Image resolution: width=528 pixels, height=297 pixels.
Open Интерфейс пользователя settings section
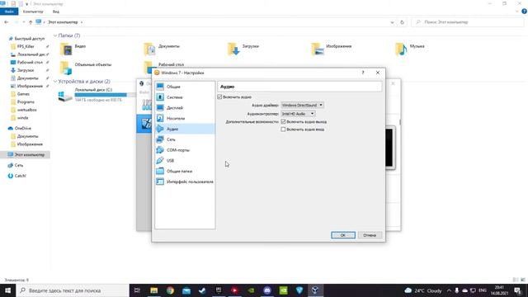185,181
